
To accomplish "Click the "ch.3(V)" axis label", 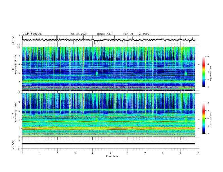I will pos(14,144).
